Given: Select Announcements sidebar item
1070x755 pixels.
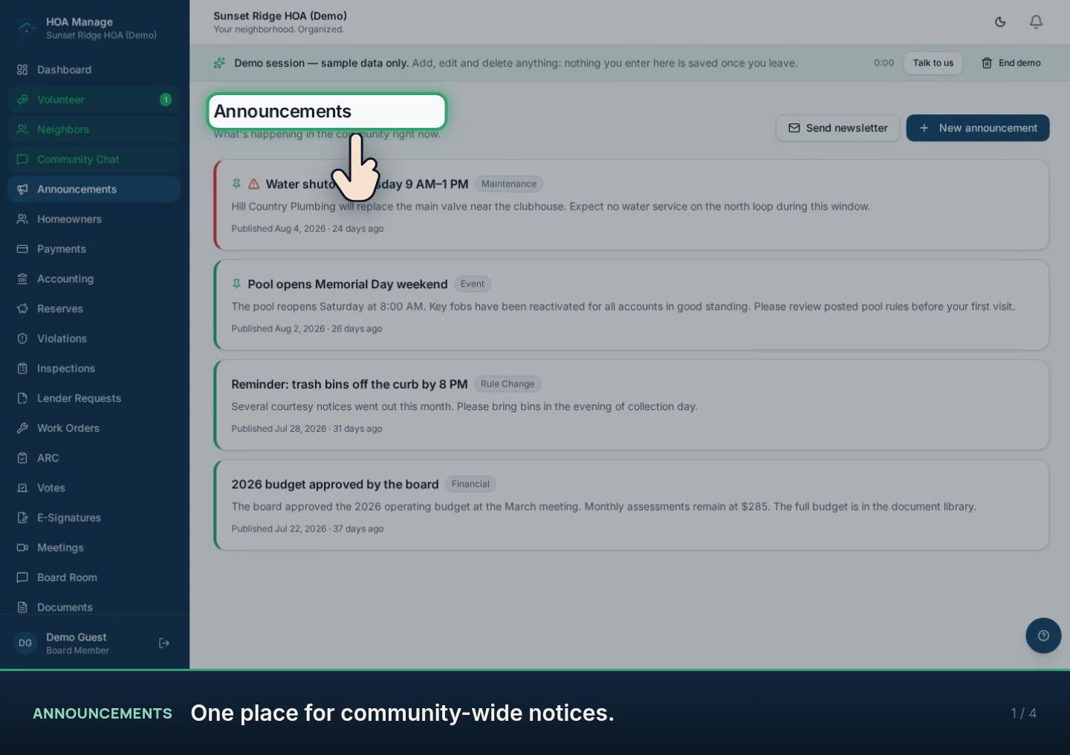Looking at the screenshot, I should 94,189.
